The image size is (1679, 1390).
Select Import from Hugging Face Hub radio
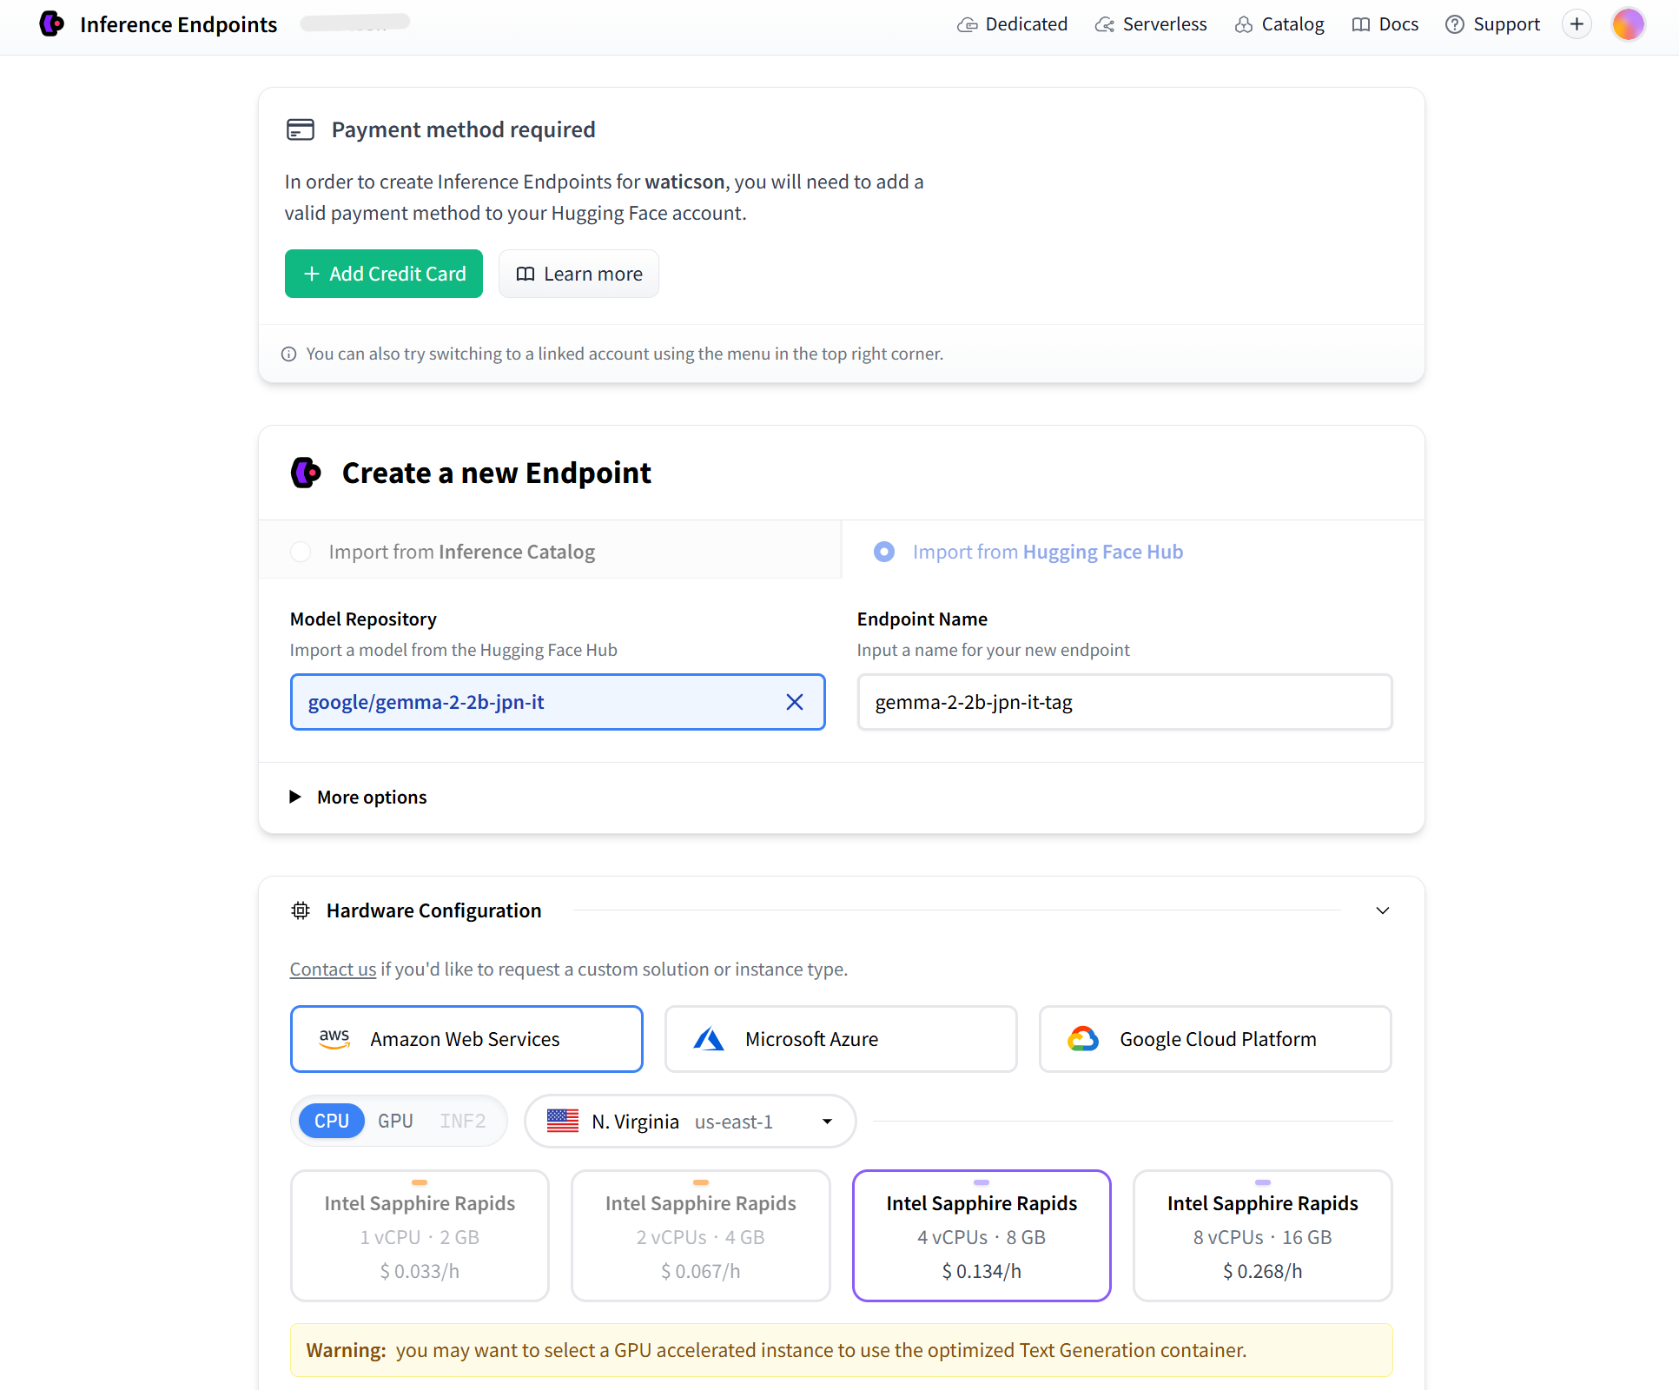pyautogui.click(x=884, y=552)
